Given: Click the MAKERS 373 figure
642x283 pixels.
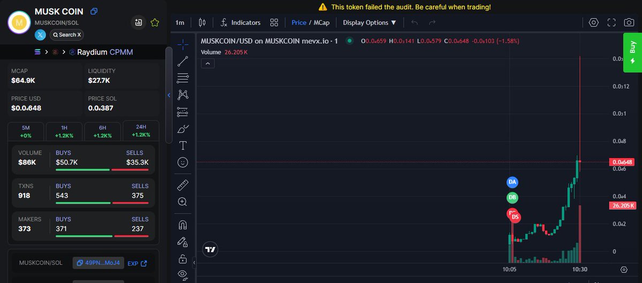Looking at the screenshot, I should pos(24,229).
